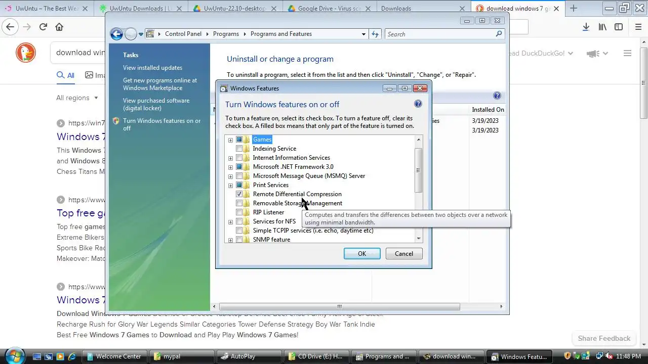
Task: Enable Microsoft Message Queue Server checkbox
Action: (x=239, y=176)
